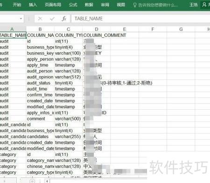Click the audit_person cell
The width and height of the screenshot is (210, 183).
pos(41,71)
